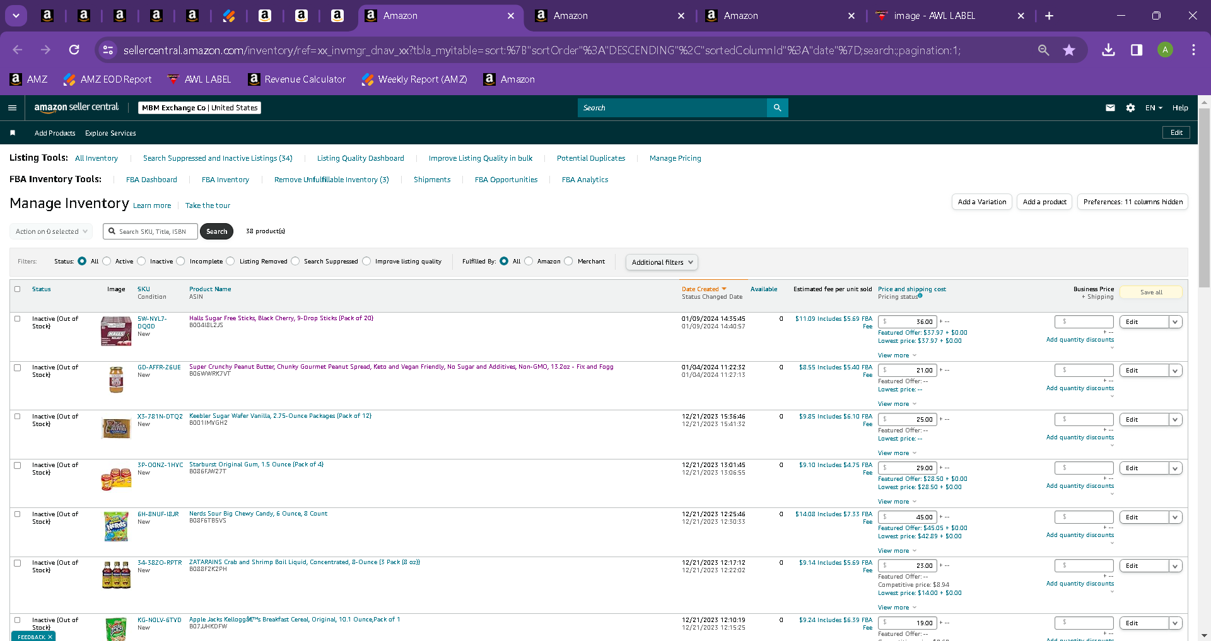Open Revenue Calculator bookmark
The height and width of the screenshot is (641, 1211).
[x=297, y=79]
